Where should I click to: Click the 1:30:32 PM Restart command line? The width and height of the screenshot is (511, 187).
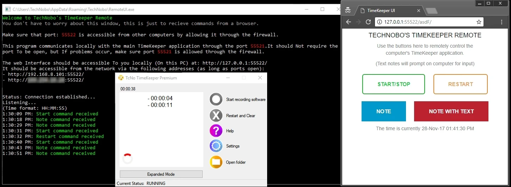click(53, 136)
